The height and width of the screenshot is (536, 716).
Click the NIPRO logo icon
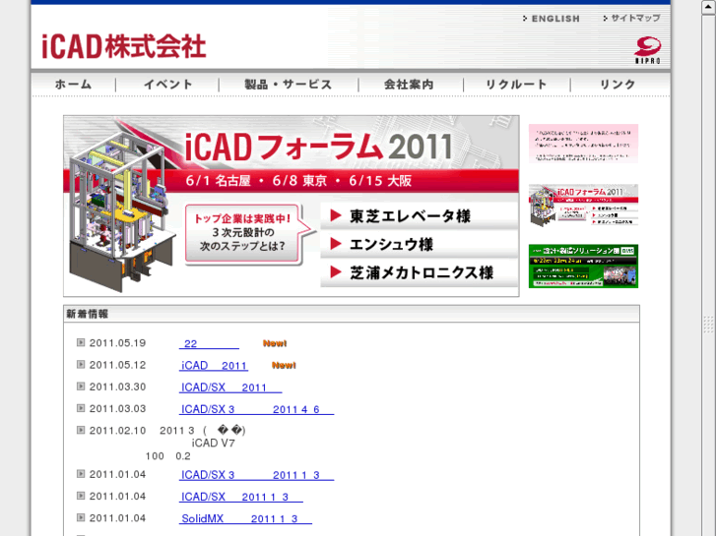point(647,50)
